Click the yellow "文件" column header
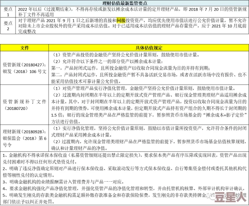Screen dimensions: 249x206 [x=24, y=48]
